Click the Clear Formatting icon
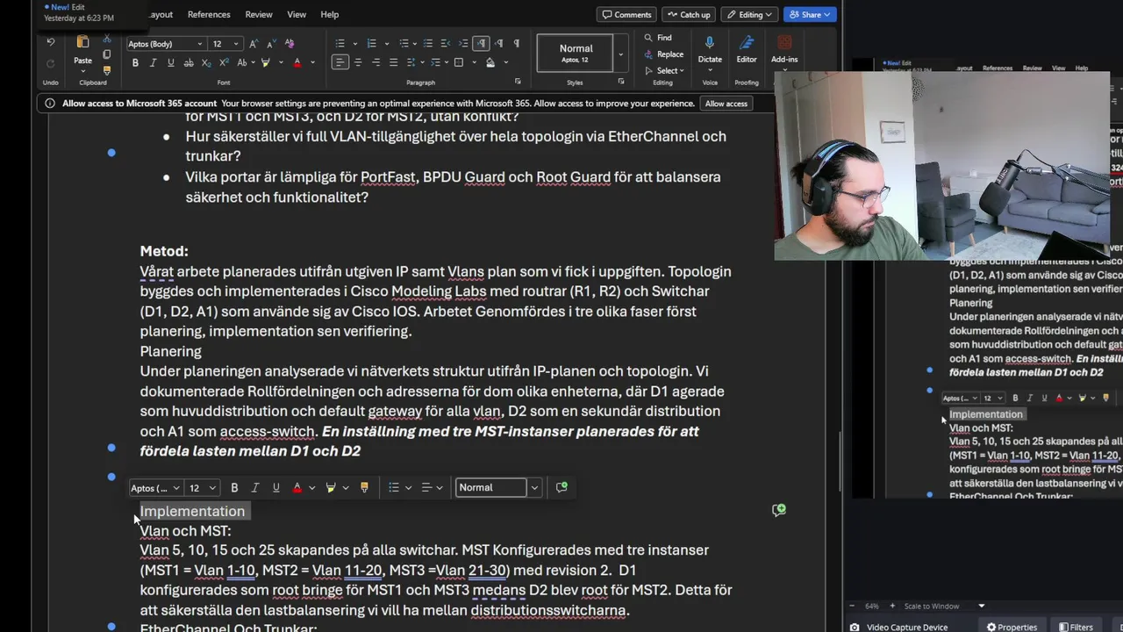Image resolution: width=1123 pixels, height=632 pixels. pyautogui.click(x=290, y=44)
